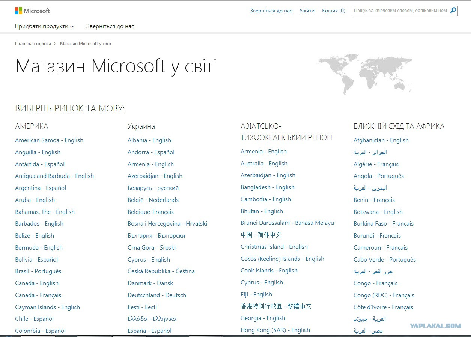Select Cocos (Keeling) Islands - English

click(x=282, y=259)
